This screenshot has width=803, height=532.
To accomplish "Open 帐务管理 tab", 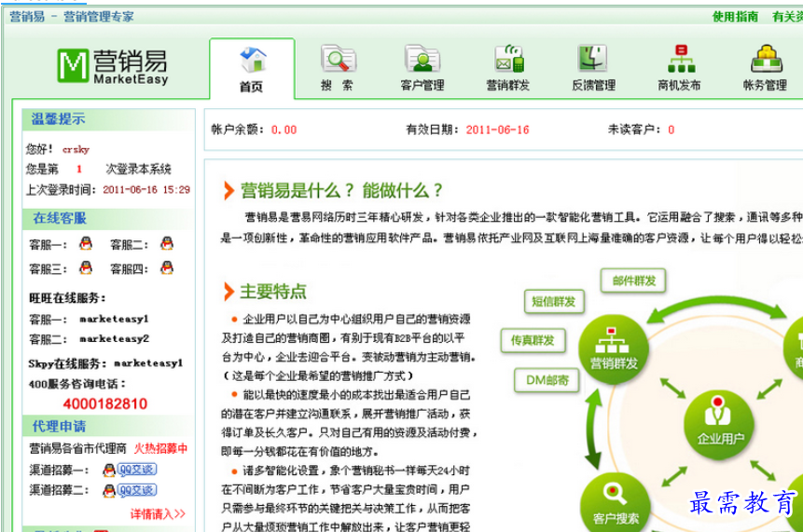I will (765, 69).
